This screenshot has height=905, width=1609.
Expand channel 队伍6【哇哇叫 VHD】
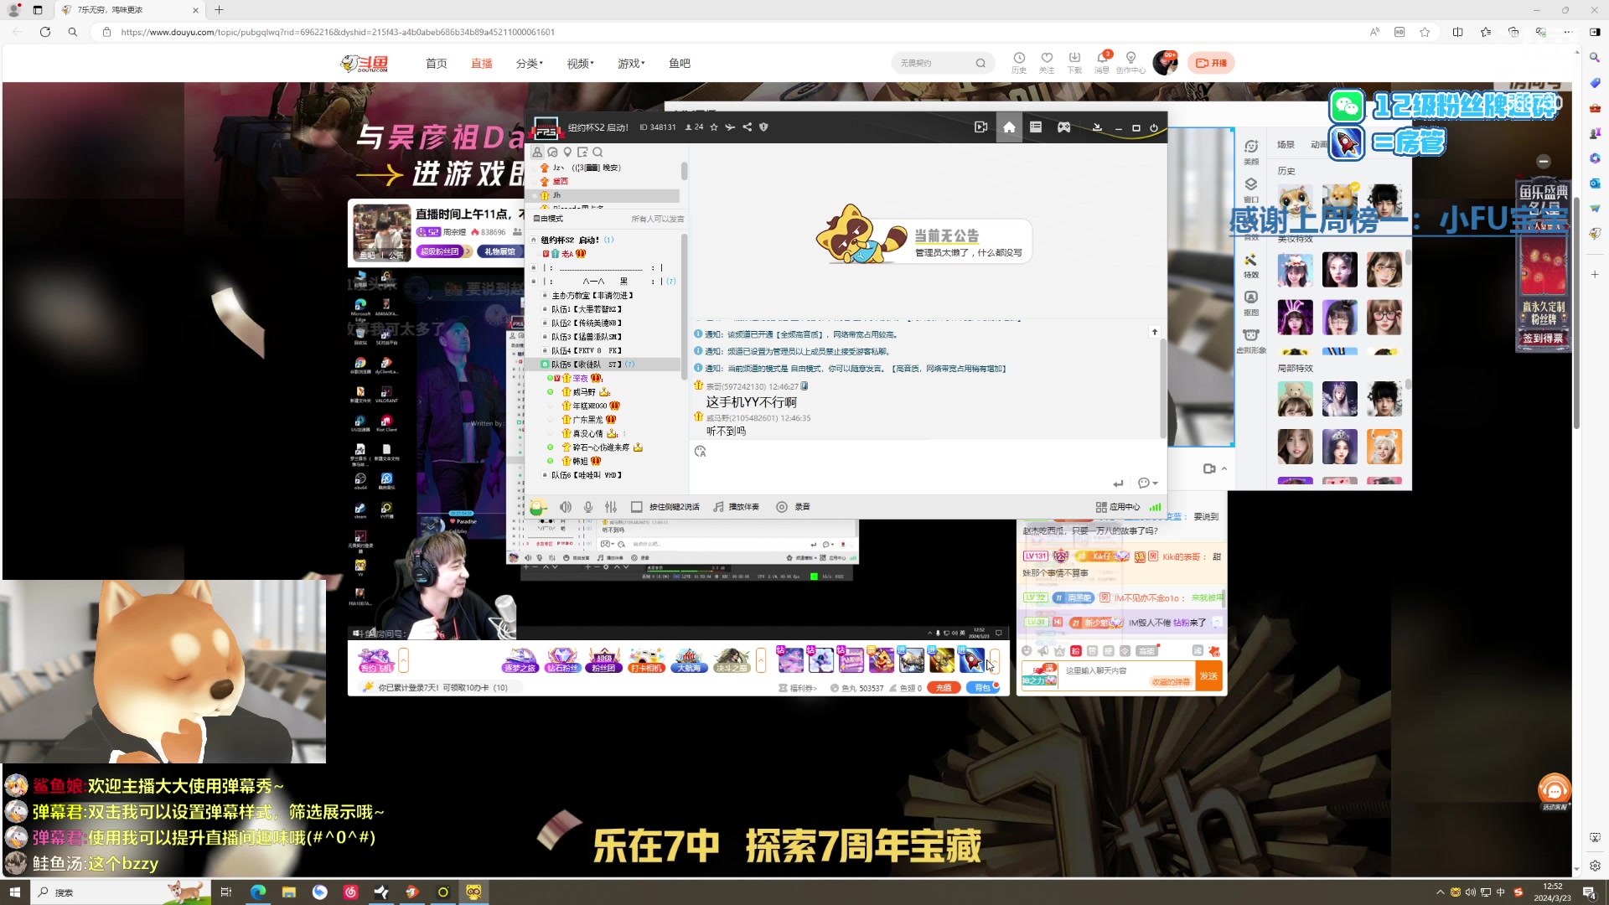tap(545, 475)
